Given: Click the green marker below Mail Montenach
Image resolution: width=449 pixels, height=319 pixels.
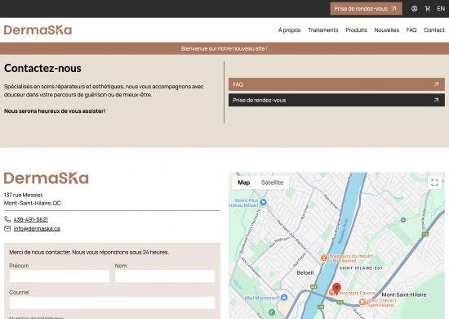Looking at the screenshot, I should (272, 312).
